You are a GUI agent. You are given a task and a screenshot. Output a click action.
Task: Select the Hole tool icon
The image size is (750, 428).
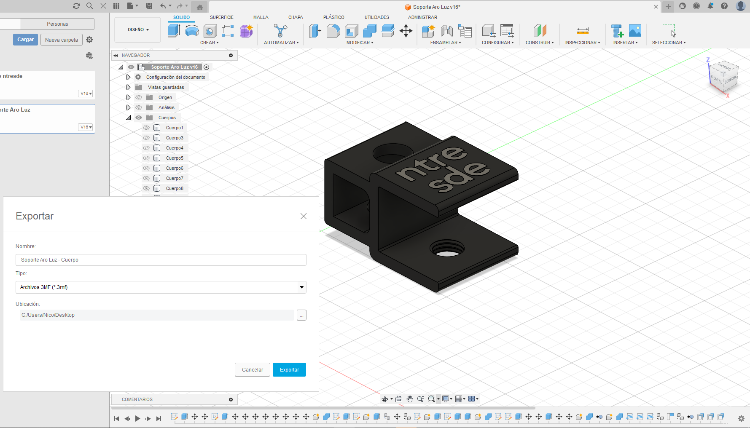pyautogui.click(x=210, y=31)
